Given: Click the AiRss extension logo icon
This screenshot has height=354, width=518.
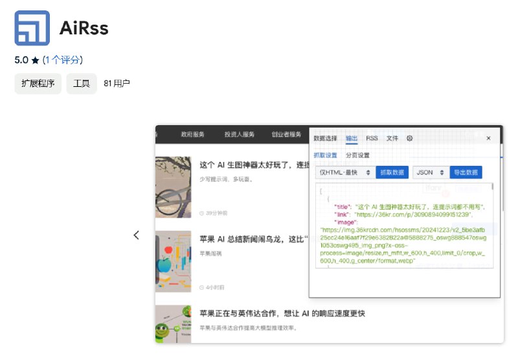Looking at the screenshot, I should [32, 28].
